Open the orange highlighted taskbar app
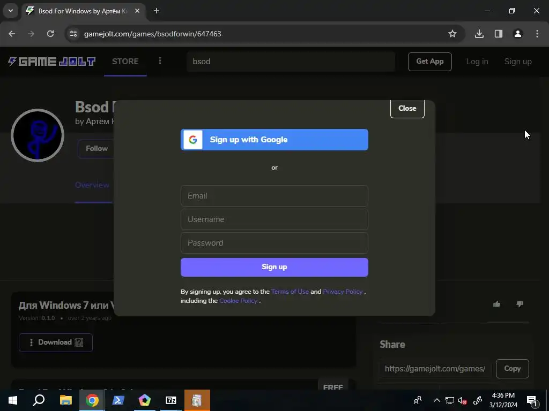The width and height of the screenshot is (549, 411). (197, 400)
